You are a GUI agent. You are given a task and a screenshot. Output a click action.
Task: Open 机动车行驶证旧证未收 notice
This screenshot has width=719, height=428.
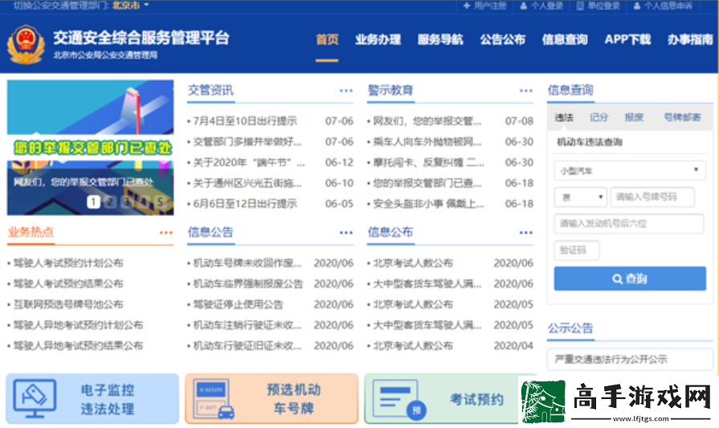(247, 345)
